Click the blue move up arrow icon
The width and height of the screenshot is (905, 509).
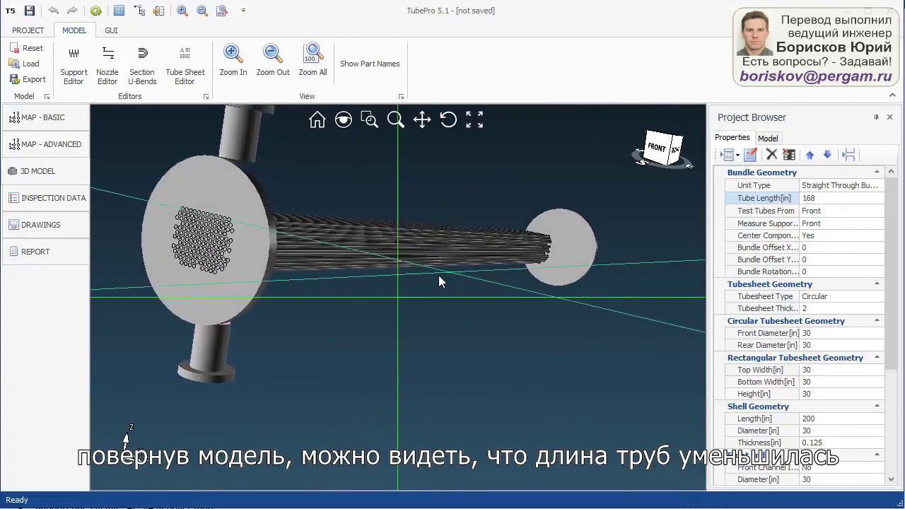810,155
